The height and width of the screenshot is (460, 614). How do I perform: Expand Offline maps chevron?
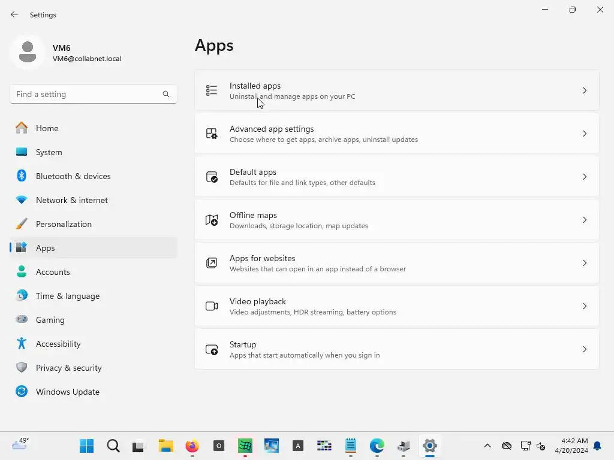[584, 220]
